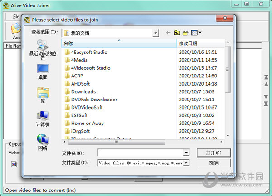This screenshot has height=196, width=272.
Task: Expand the 查找范围 location dropdown
Action: click(156, 33)
